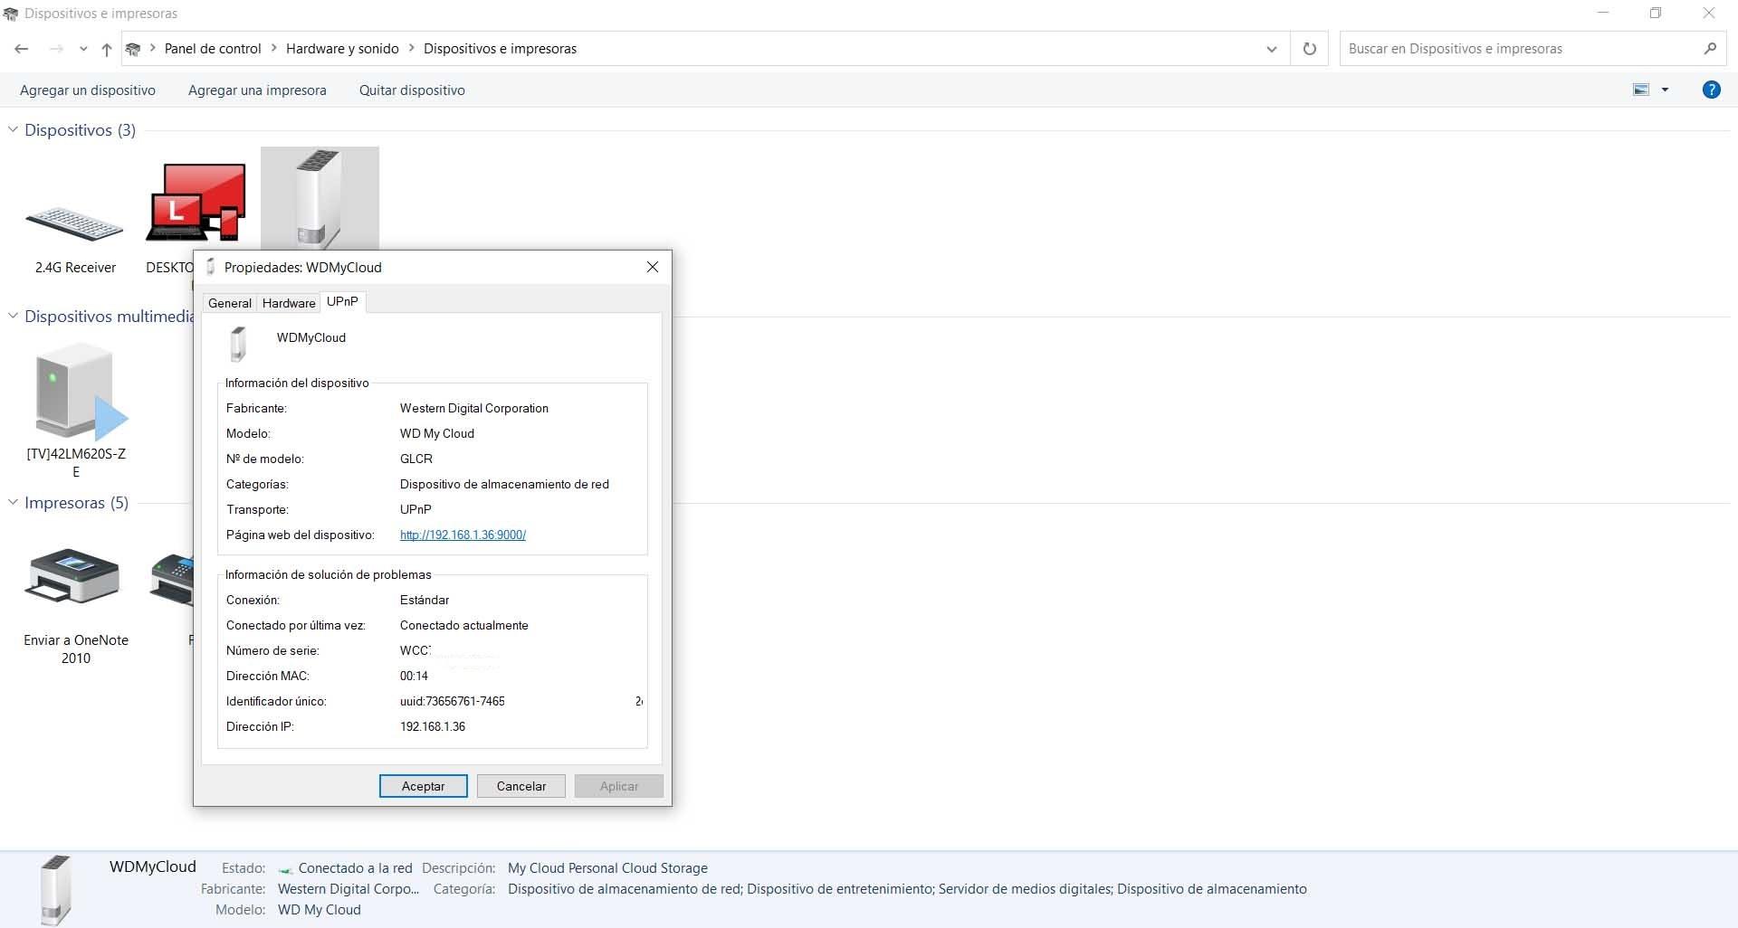This screenshot has width=1738, height=928.
Task: Open the recent locations dropdown arrow
Action: pos(83,49)
